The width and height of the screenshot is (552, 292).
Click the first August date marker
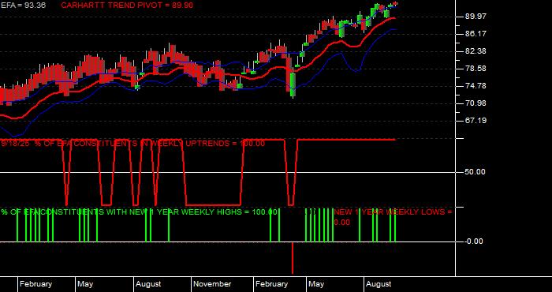[x=148, y=284]
